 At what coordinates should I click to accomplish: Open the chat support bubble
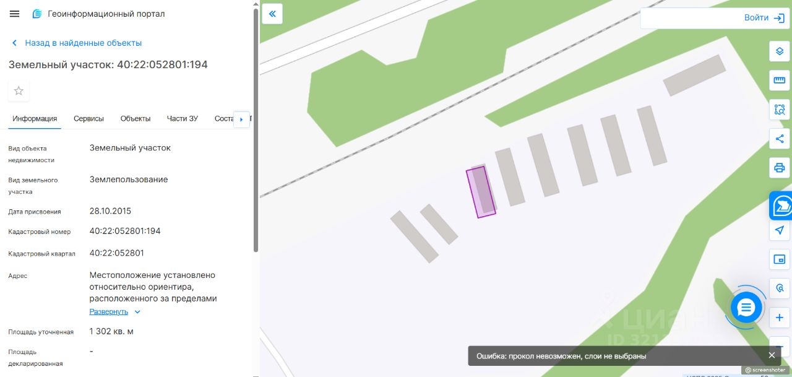pos(746,307)
